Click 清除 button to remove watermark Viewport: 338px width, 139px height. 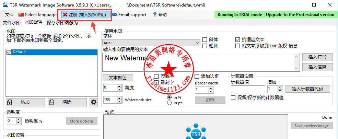click(x=67, y=102)
